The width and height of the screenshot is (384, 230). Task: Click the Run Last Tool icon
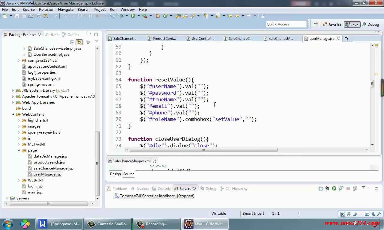pyautogui.click(x=145, y=16)
